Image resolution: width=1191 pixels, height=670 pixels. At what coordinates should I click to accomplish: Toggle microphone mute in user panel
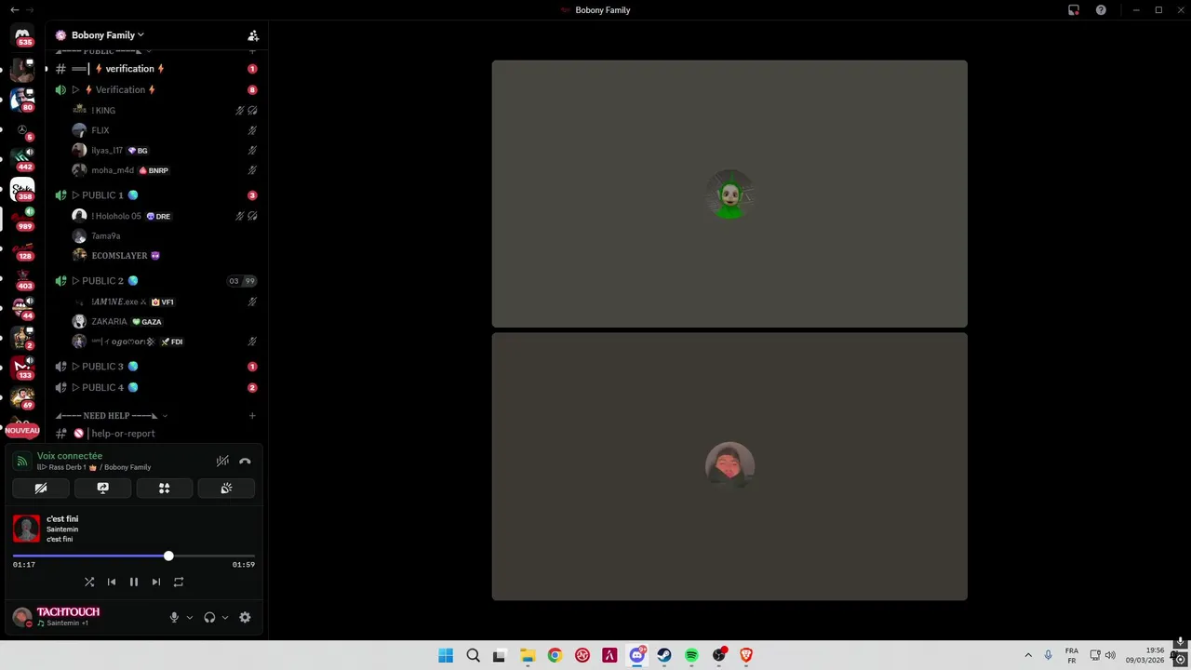pos(174,617)
